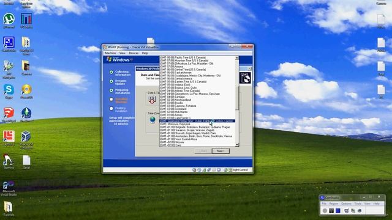
Task: Open CamStudio Region menu
Action: click(x=333, y=204)
